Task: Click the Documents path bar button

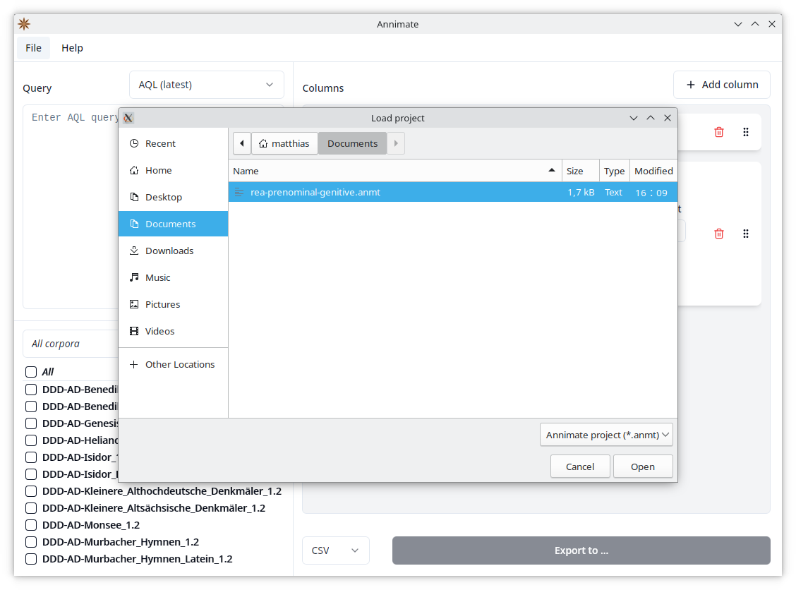Action: pyautogui.click(x=352, y=144)
